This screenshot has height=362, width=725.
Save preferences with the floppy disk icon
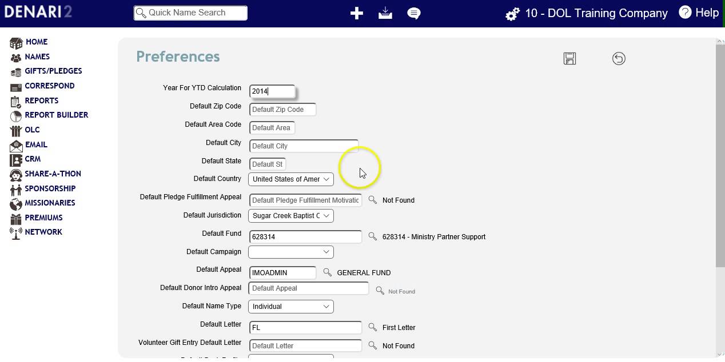(x=569, y=58)
